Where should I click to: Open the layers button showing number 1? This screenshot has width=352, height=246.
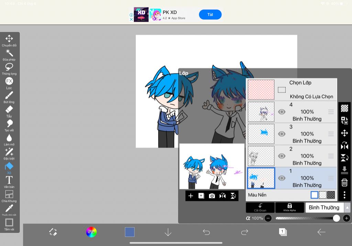pos(283,232)
